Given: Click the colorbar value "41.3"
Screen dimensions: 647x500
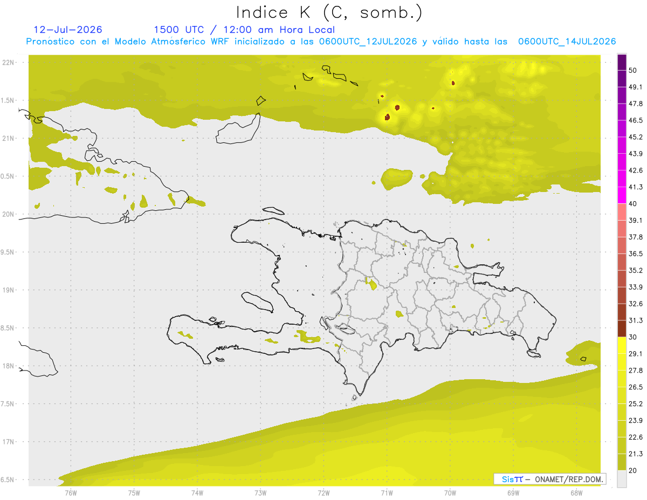Looking at the screenshot, I should 636,187.
